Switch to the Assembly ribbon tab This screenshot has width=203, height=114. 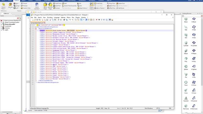click(38, 1)
